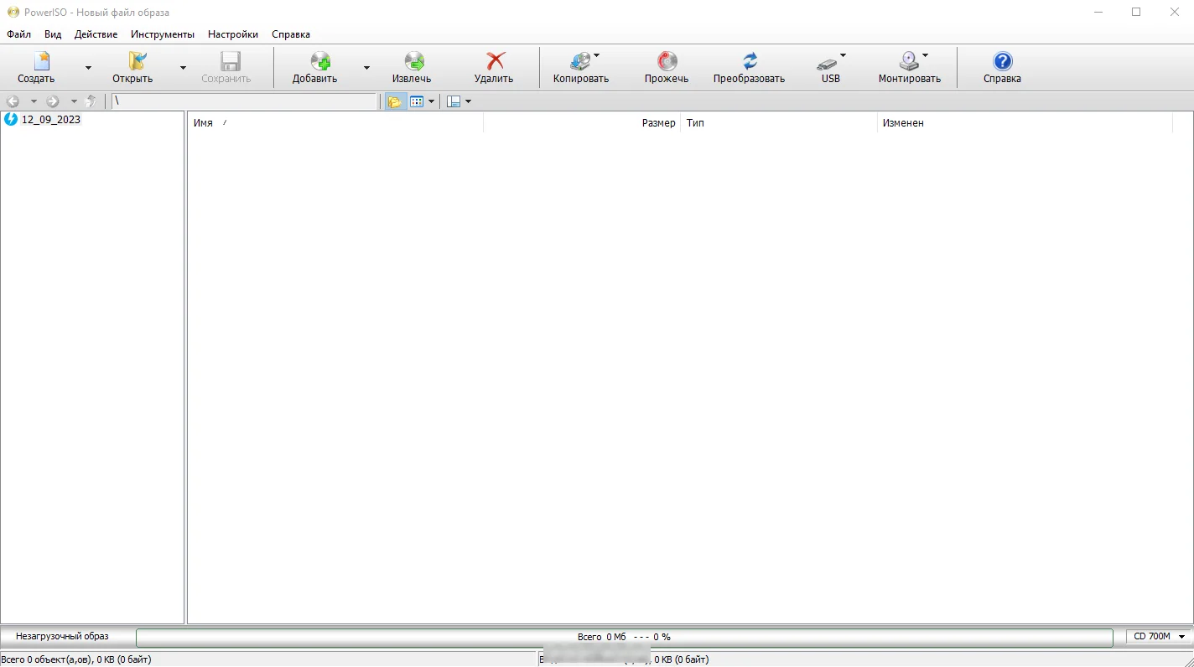The height and width of the screenshot is (667, 1194).
Task: Expand the dropdown arrow next to Добавить
Action: 366,68
